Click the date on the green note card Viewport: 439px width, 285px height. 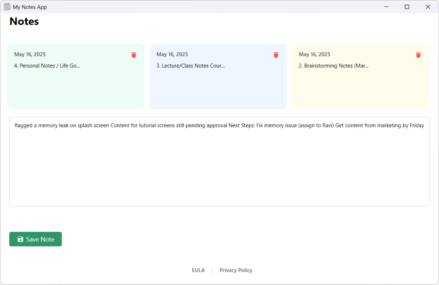pos(30,54)
